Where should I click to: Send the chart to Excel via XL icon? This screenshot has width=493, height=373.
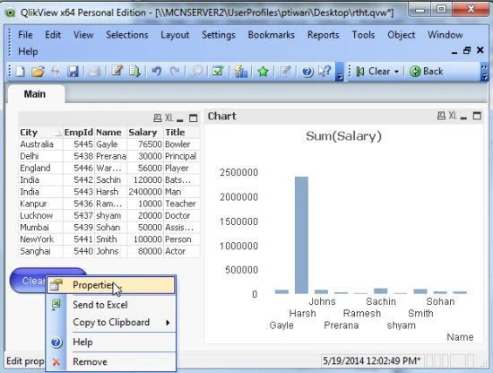tap(453, 116)
